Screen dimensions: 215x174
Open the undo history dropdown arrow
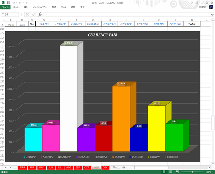(16, 3)
